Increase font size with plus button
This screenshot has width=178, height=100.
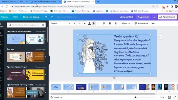click(84, 23)
